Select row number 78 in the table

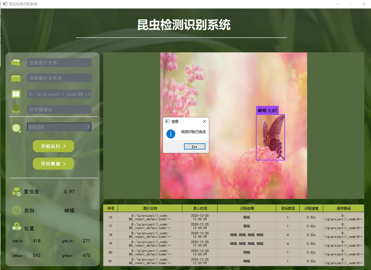110,235
